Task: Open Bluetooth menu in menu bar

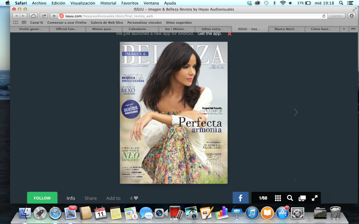Action: point(274,3)
